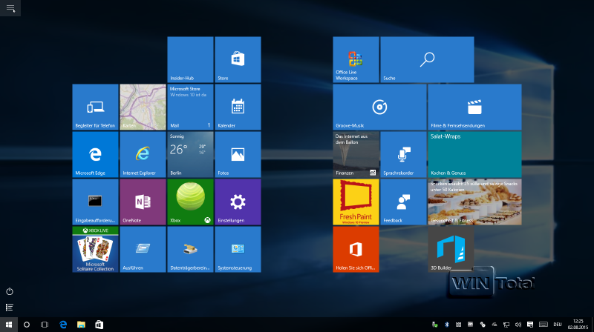Open File Explorer from the taskbar

click(x=81, y=325)
